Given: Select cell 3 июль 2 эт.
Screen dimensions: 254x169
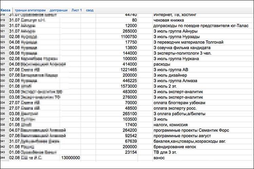Looking at the screenshot, I should point(203,86).
